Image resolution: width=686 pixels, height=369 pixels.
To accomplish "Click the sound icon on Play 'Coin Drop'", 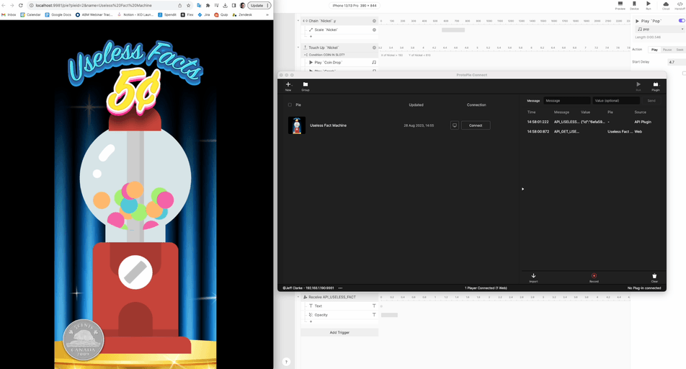I will pos(374,62).
